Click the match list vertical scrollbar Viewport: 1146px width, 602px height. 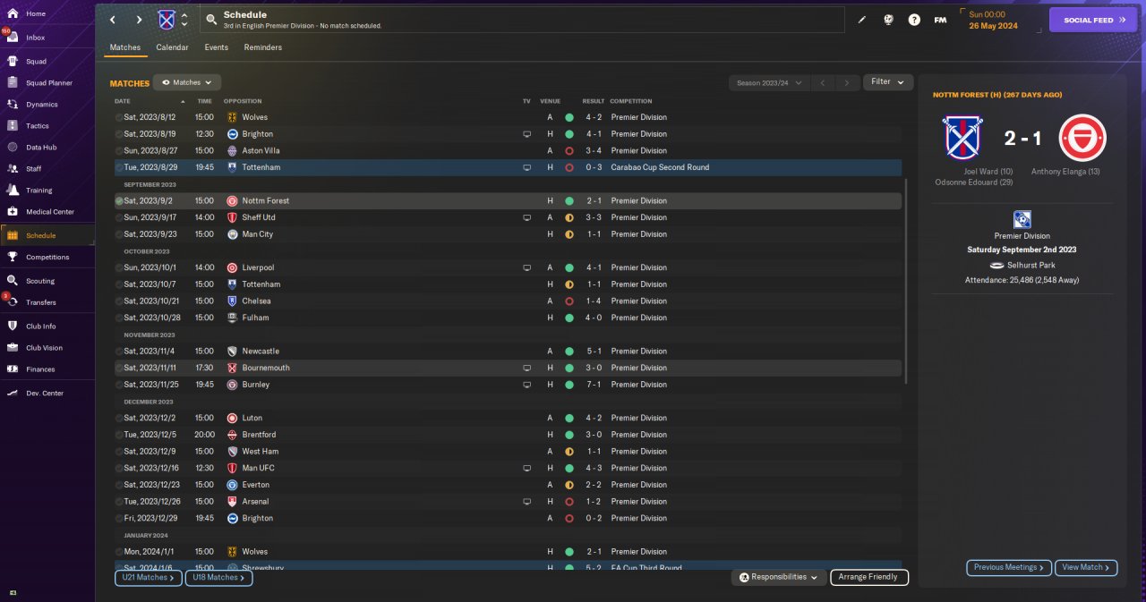coord(906,281)
